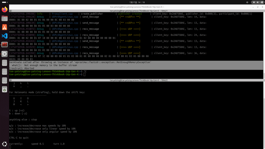Open the Files manager in the dock
The image size is (265, 149).
tap(5, 18)
